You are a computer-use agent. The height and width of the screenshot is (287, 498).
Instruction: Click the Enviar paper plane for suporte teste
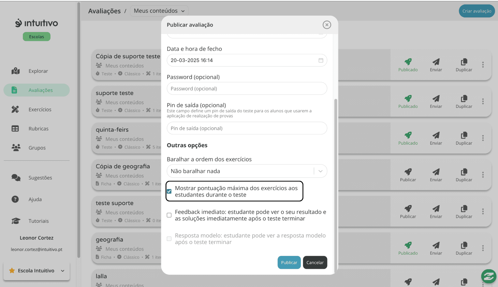tap(436, 99)
